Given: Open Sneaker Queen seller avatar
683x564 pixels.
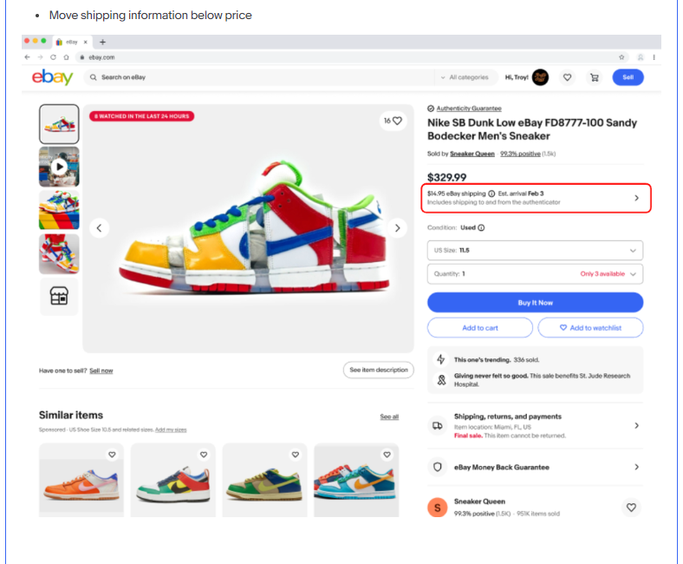Looking at the screenshot, I should click(438, 508).
